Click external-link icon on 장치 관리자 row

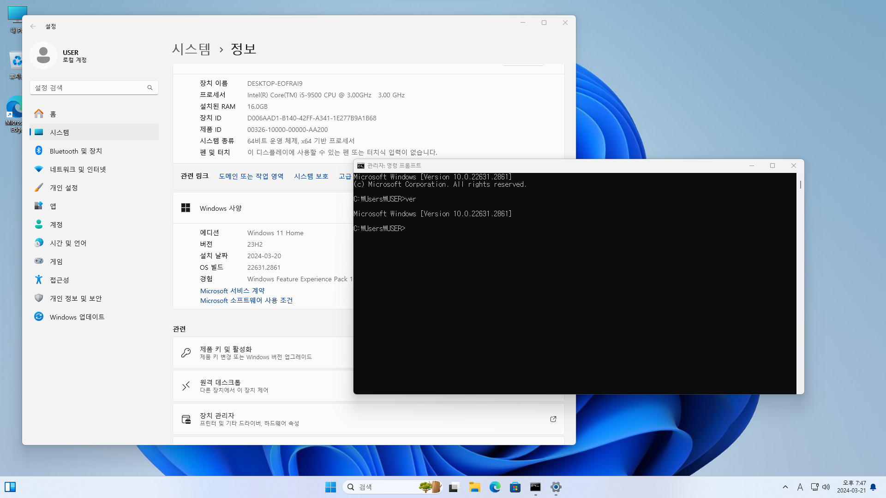[553, 419]
